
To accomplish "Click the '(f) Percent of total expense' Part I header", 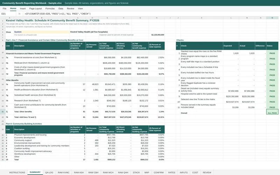I will click(x=156, y=46).
